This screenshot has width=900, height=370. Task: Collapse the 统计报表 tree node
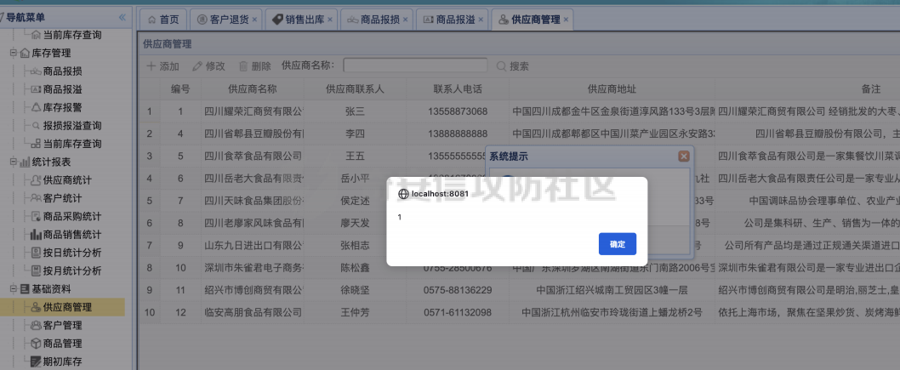pos(14,162)
